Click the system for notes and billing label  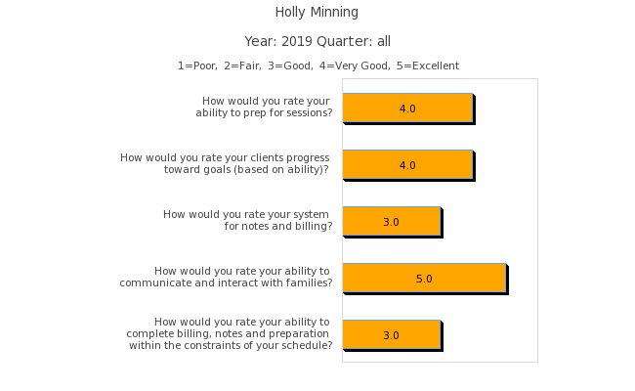248,220
